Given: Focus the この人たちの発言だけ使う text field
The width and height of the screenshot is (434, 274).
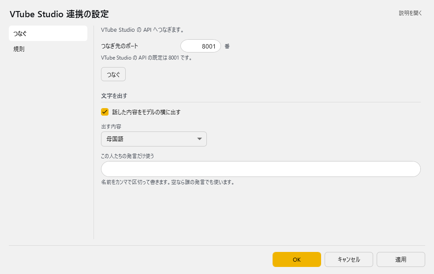Looking at the screenshot, I should click(261, 169).
